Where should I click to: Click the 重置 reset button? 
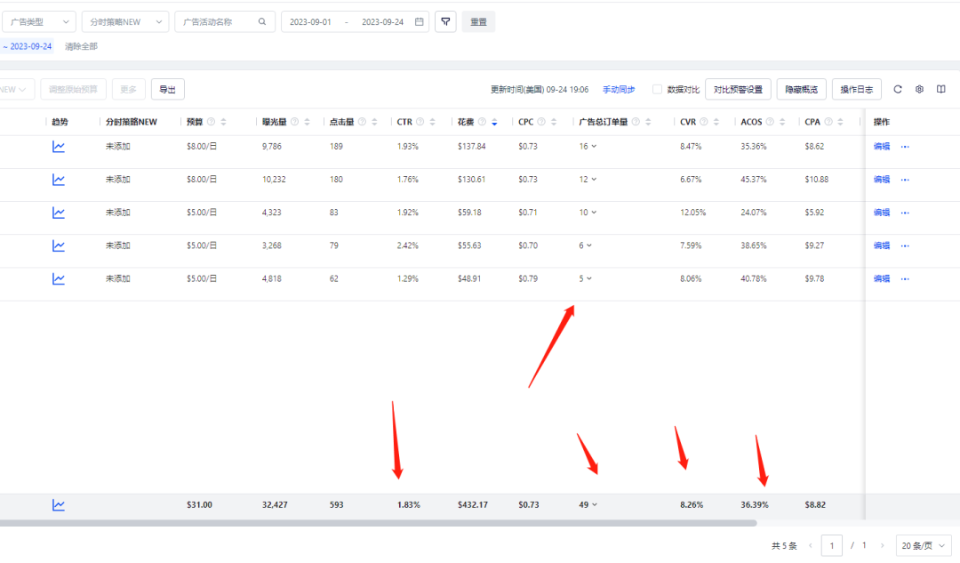point(478,22)
